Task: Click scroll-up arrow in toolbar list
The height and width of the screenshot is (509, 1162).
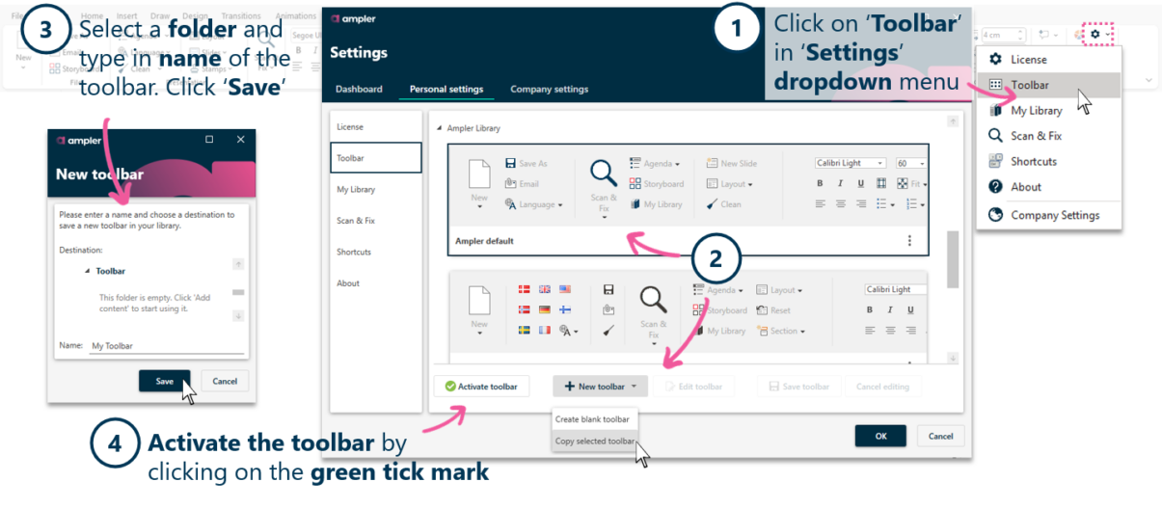Action: click(x=953, y=121)
